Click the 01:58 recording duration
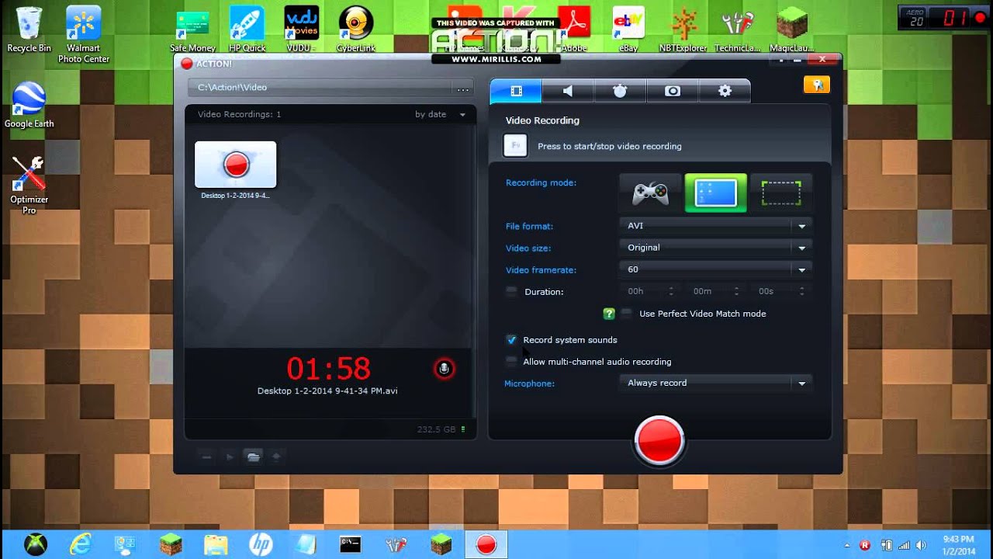 pos(328,368)
